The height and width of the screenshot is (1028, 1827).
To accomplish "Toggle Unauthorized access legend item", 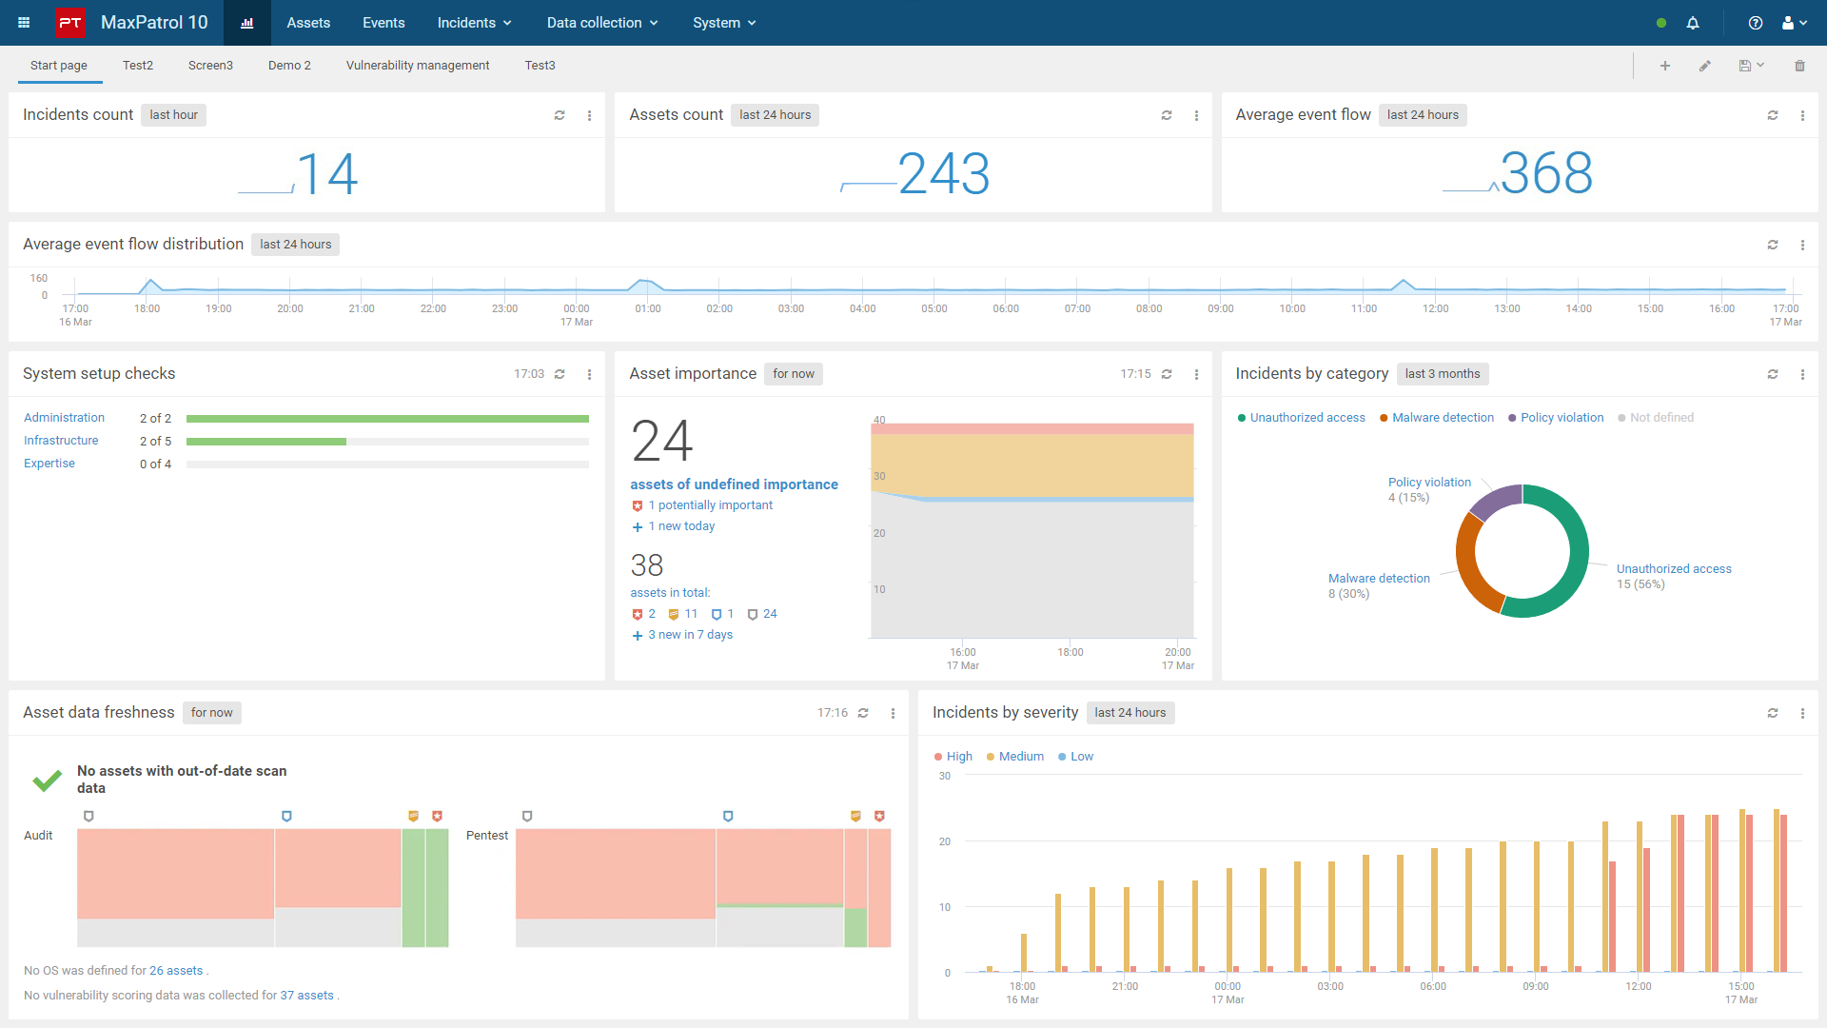I will [1301, 418].
